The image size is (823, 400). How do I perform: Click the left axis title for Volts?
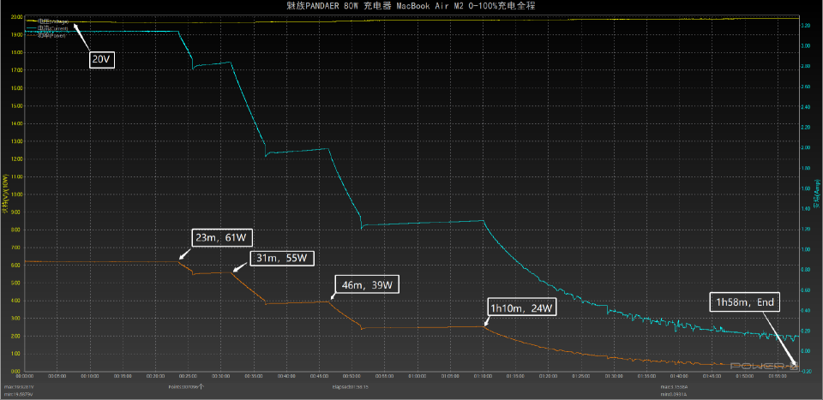coord(5,195)
